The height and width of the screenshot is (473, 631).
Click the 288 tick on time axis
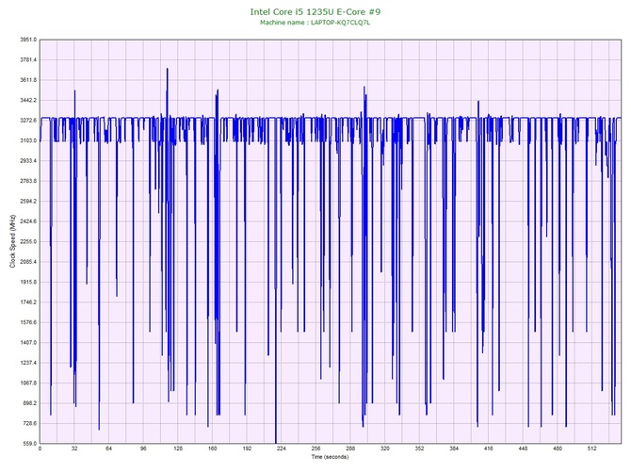pos(350,449)
